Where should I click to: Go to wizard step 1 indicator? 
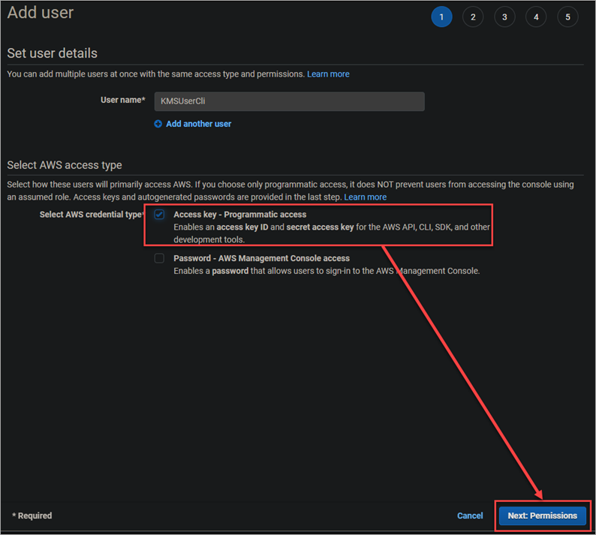tap(441, 17)
